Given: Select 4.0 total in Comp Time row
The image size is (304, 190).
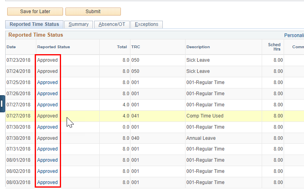Looking at the screenshot, I should [x=126, y=116].
